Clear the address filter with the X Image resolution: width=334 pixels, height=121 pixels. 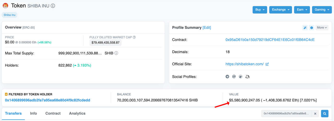tap(315, 113)
